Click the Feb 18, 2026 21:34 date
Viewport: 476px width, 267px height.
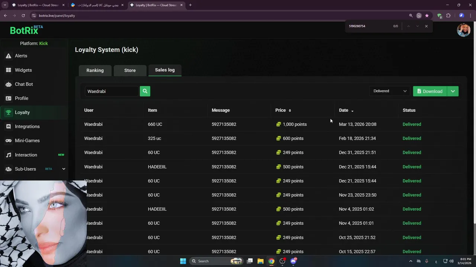pos(357,138)
